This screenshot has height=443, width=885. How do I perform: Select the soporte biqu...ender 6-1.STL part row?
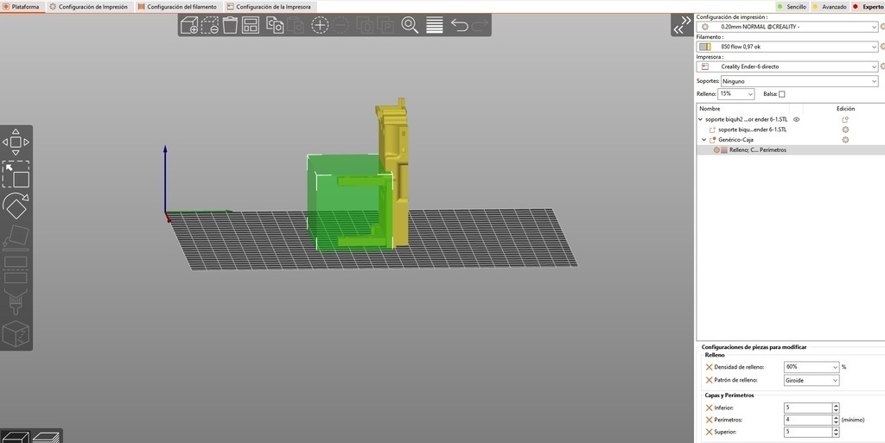click(752, 130)
